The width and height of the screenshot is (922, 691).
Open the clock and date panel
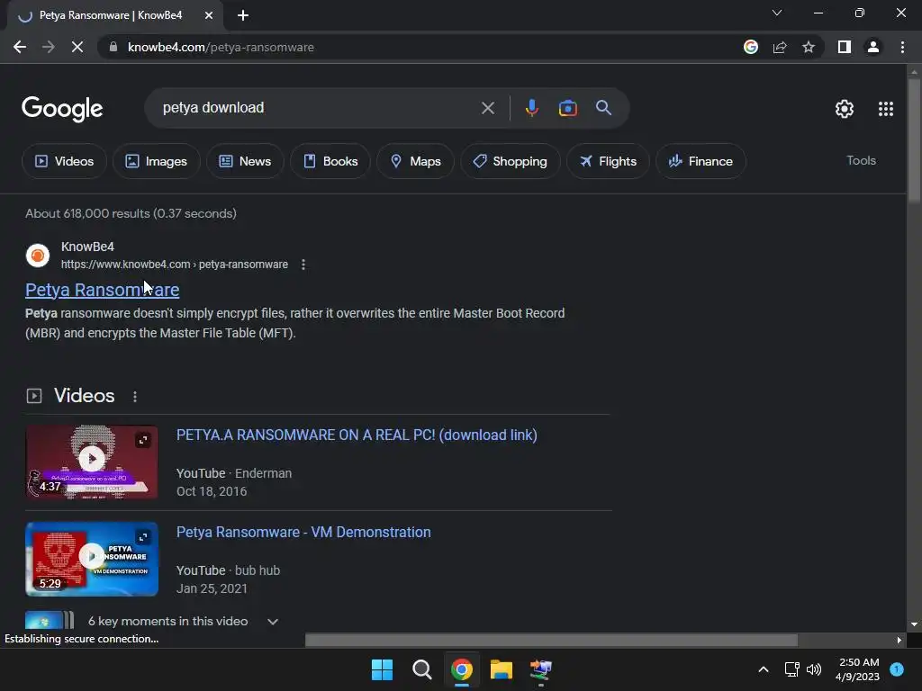(858, 669)
